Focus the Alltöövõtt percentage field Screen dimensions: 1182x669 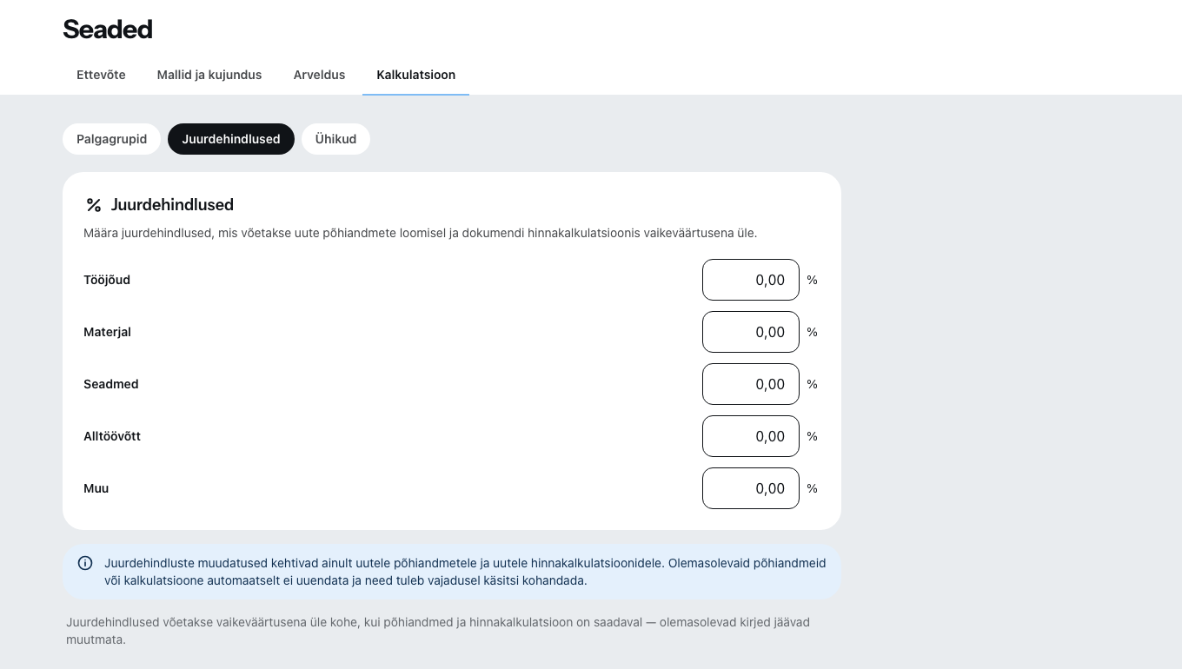pyautogui.click(x=751, y=436)
